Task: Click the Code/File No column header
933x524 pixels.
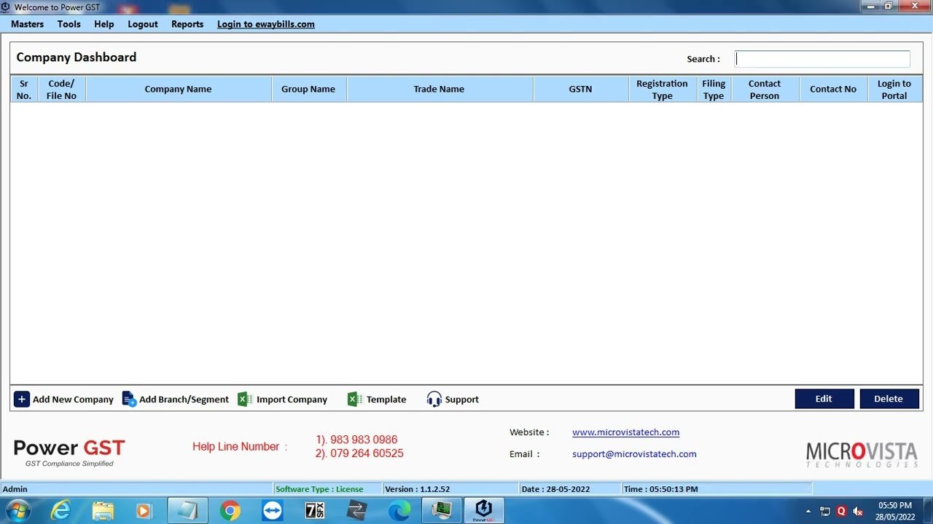Action: tap(61, 90)
